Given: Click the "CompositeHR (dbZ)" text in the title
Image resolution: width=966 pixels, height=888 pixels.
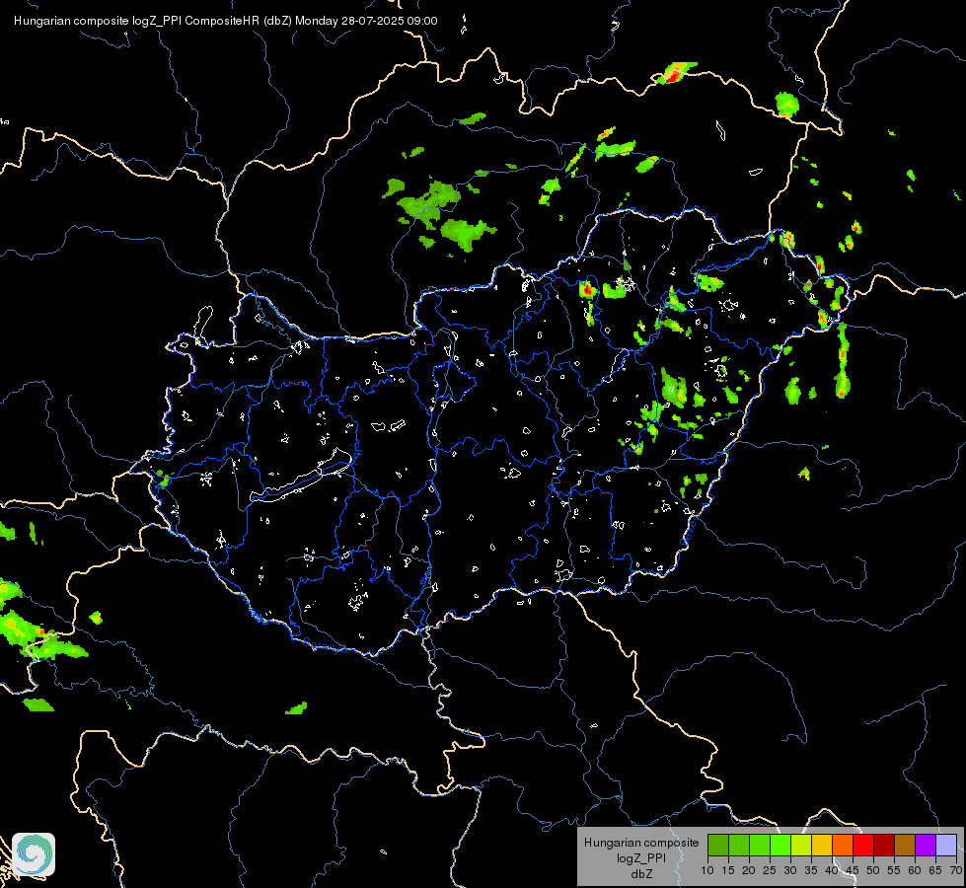Looking at the screenshot, I should click(239, 21).
